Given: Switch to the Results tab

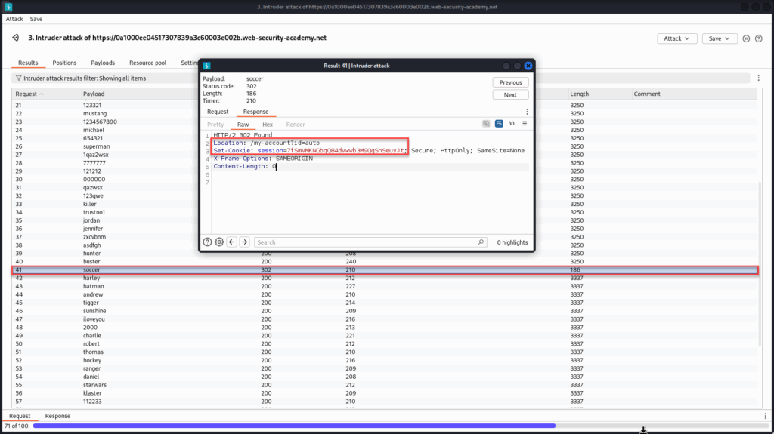Looking at the screenshot, I should click(28, 63).
